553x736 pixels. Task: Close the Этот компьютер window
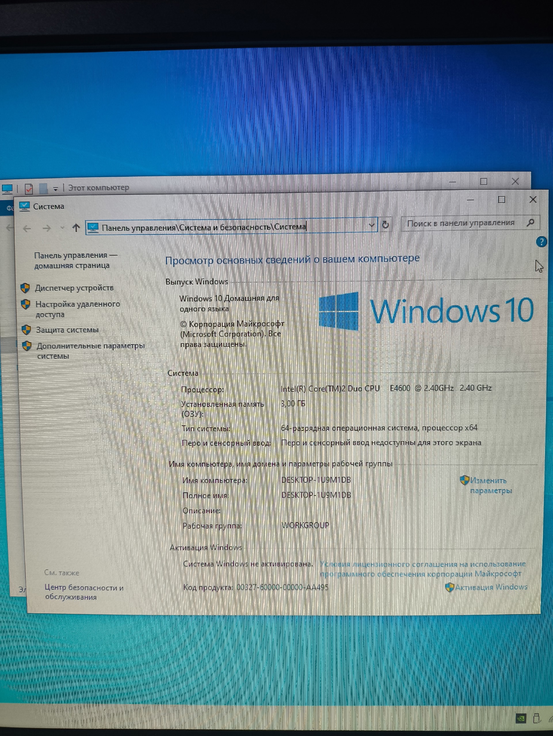[515, 181]
